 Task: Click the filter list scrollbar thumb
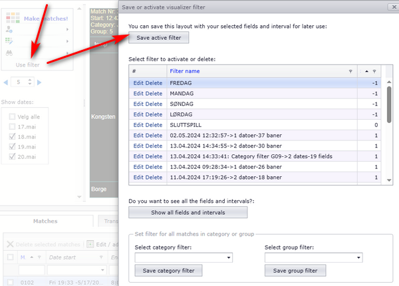[389, 105]
